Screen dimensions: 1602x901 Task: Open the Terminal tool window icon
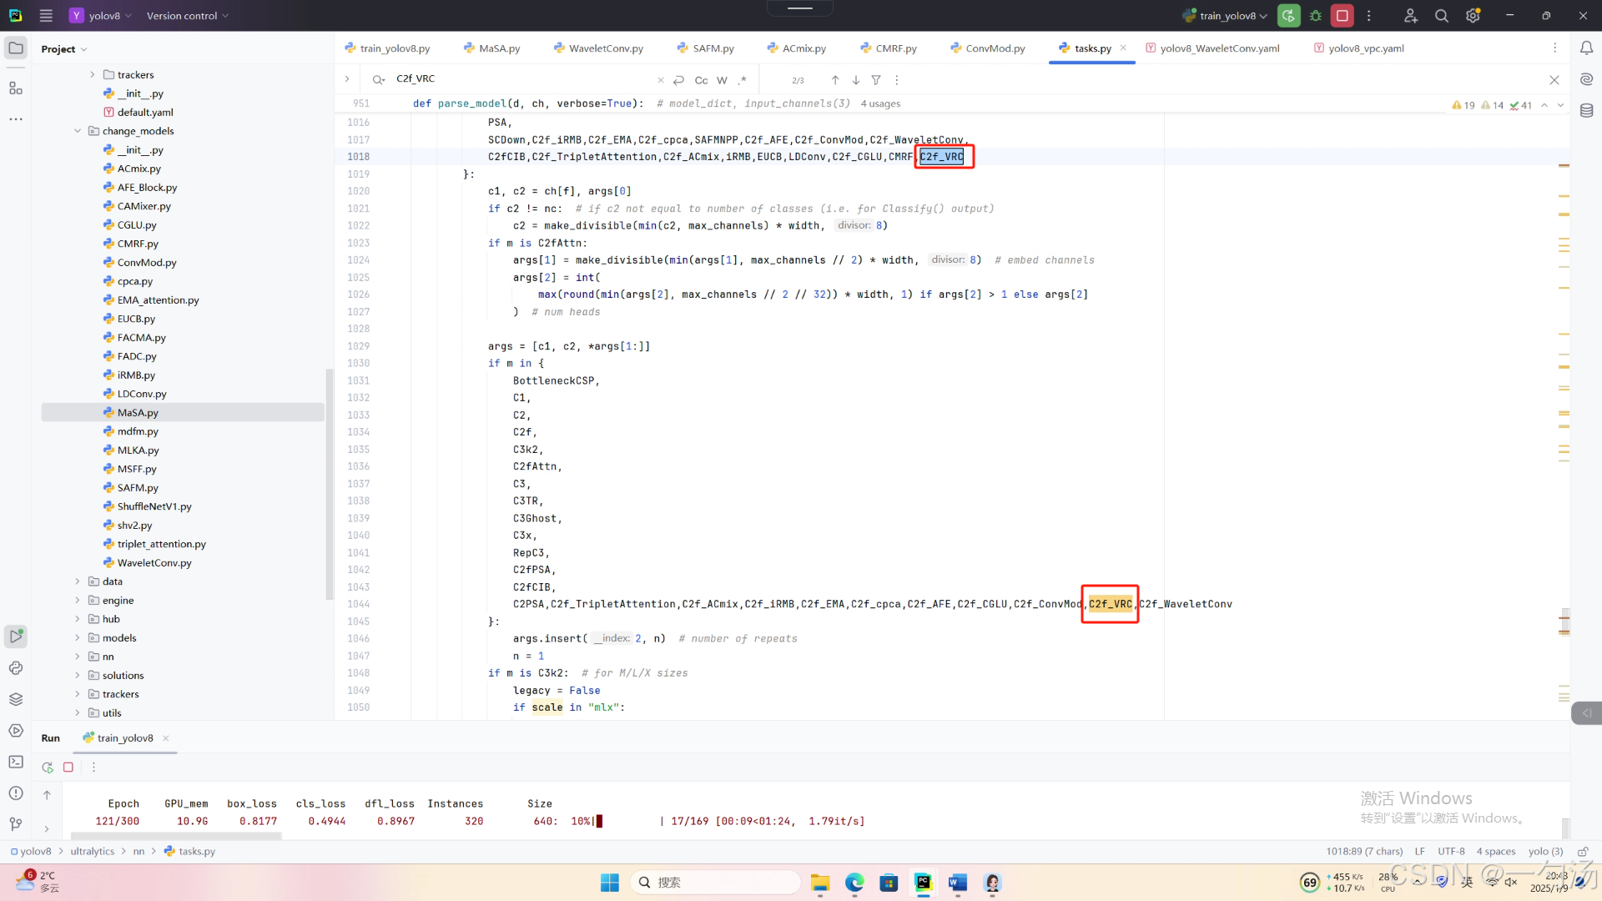[16, 762]
